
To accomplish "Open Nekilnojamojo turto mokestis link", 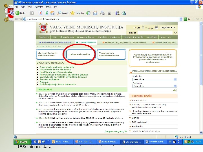I will click(58, 84).
